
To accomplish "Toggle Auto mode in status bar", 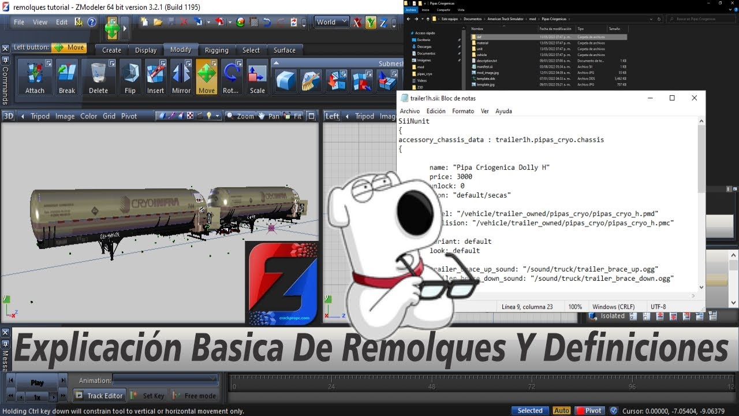I will (562, 411).
